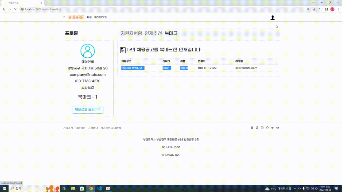
Task: Expand the tab search chevron
Action: (313, 3)
